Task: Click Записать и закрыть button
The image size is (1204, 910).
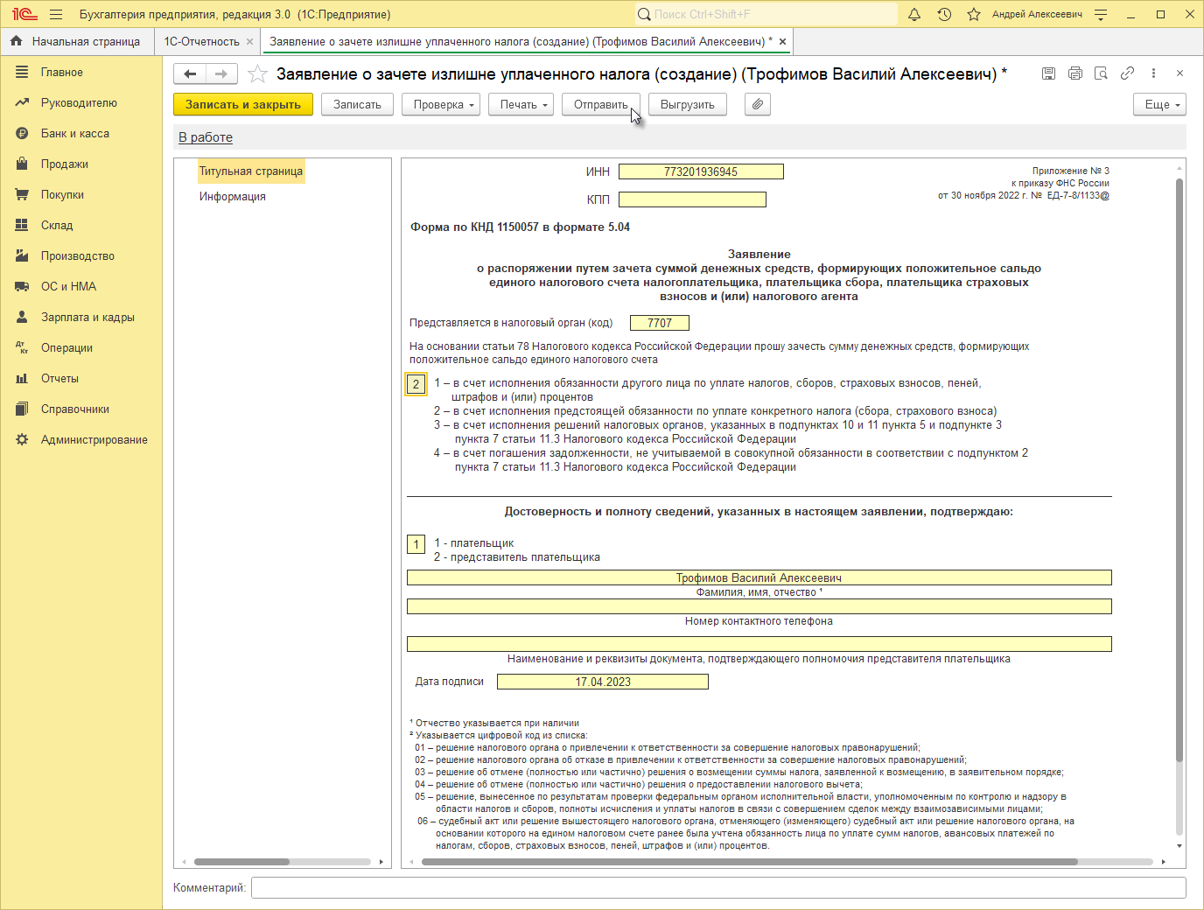Action: click(x=243, y=104)
